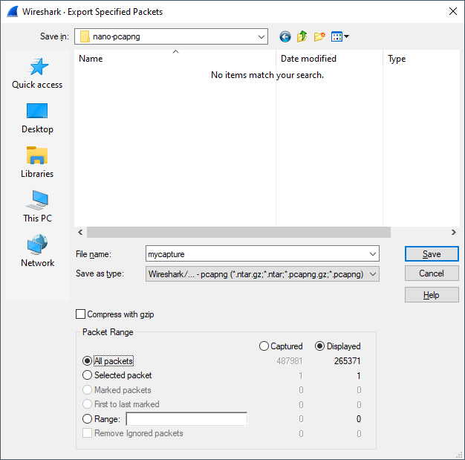The height and width of the screenshot is (460, 465).
Task: Expand the Save in folder dropdown
Action: [261, 37]
